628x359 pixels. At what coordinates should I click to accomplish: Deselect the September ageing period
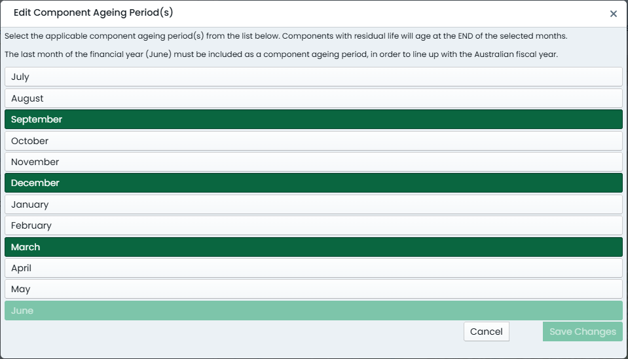(314, 119)
